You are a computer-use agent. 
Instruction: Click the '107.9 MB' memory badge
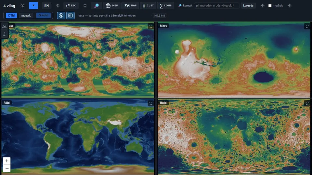[159, 16]
